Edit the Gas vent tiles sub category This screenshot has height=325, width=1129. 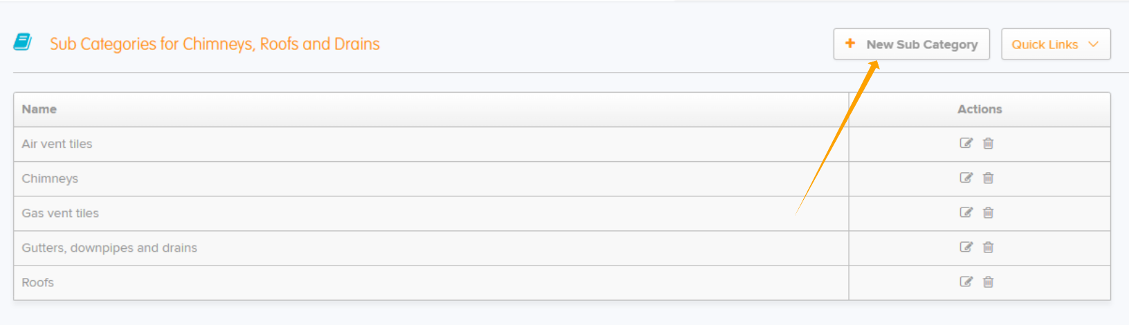[966, 212]
